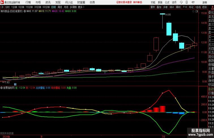Open the 市场 menu
Screen dimensions: 214x138
38,2
